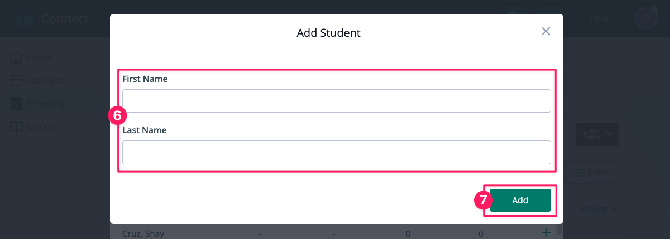The image size is (670, 239).
Task: Click the green plus on Cruz, Shay row
Action: [547, 233]
